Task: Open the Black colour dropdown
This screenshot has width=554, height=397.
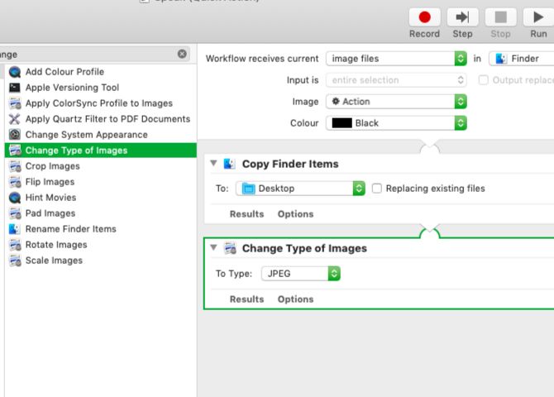Action: (396, 123)
